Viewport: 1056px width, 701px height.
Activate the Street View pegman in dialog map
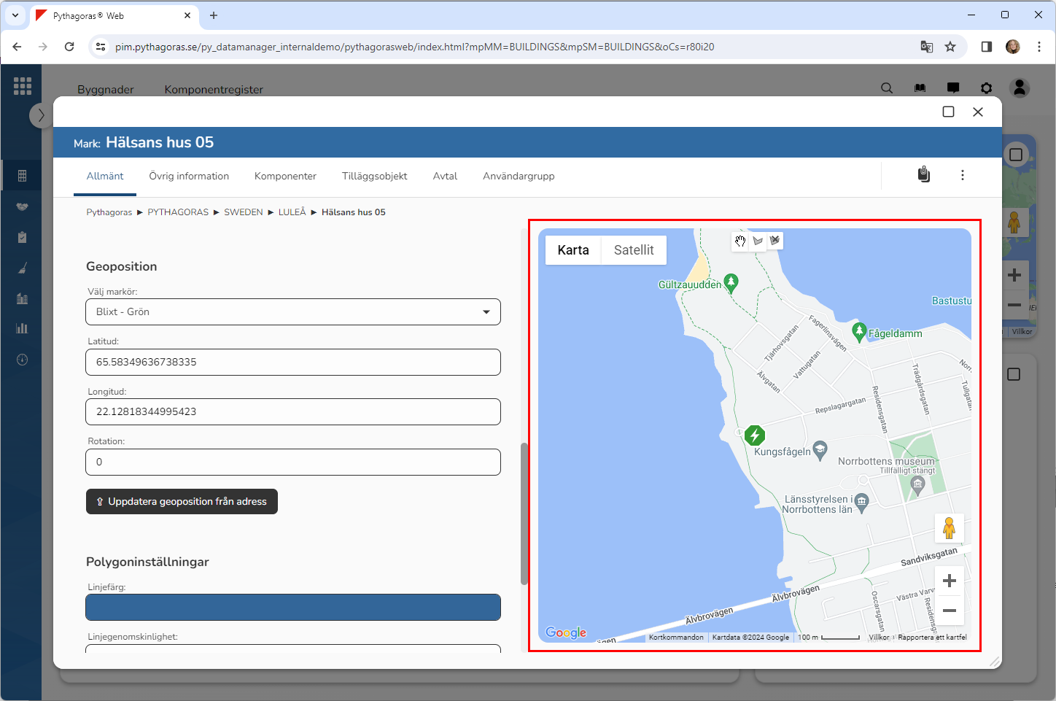click(949, 527)
